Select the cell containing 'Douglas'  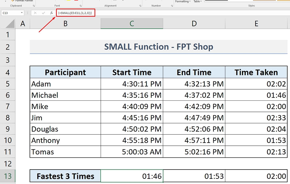pyautogui.click(x=65, y=129)
